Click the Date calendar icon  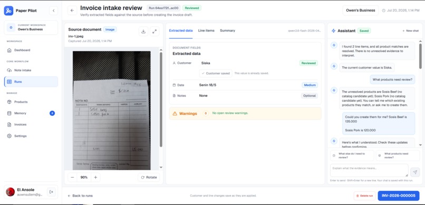click(175, 85)
